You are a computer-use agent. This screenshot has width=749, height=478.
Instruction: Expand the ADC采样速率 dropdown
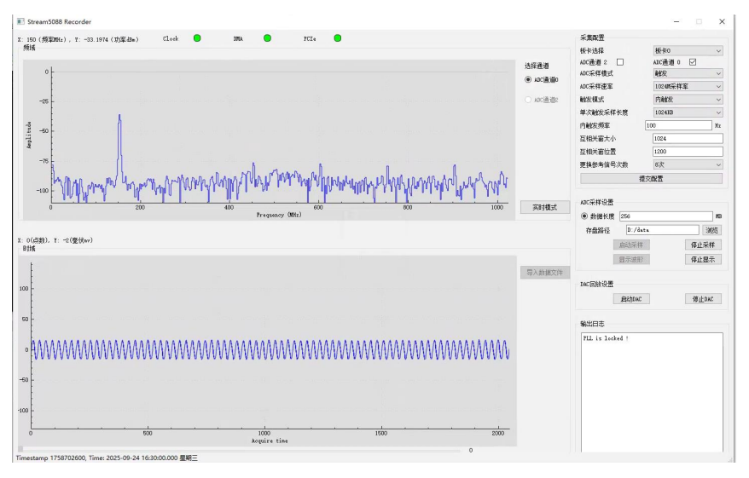point(688,87)
